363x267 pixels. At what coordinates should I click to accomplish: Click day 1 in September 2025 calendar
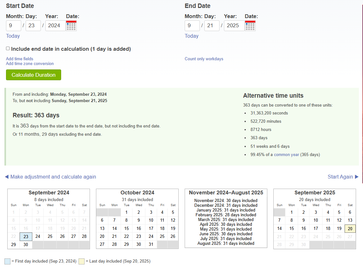291,212
